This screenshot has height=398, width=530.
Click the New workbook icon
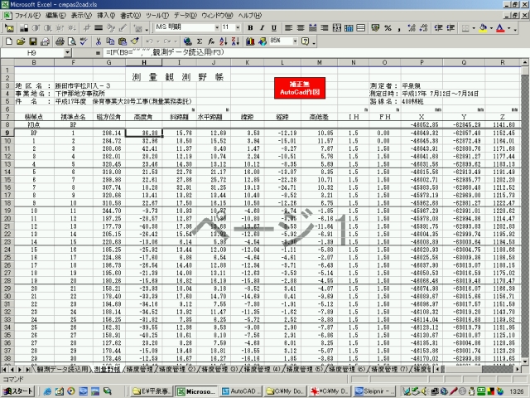coord(9,40)
